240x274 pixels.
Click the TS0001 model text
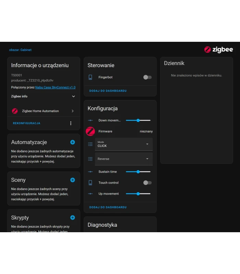tap(16, 75)
